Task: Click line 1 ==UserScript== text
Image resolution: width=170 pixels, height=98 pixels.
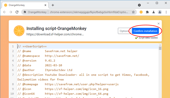Action: pos(32,47)
